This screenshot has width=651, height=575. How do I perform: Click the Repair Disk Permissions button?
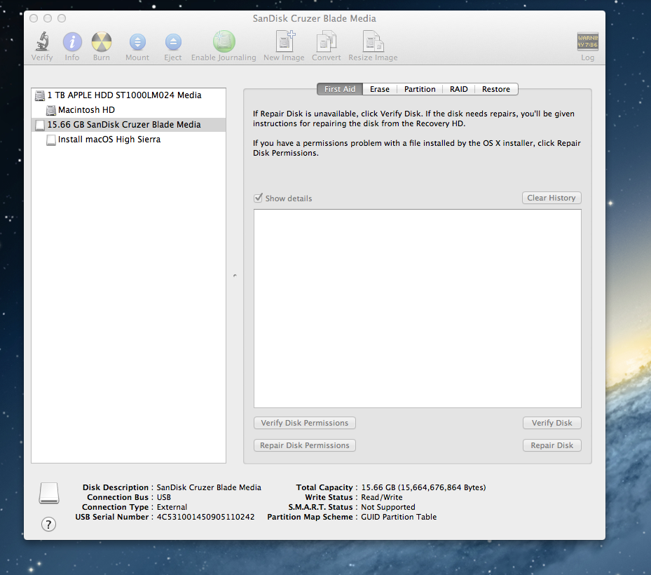(x=305, y=445)
